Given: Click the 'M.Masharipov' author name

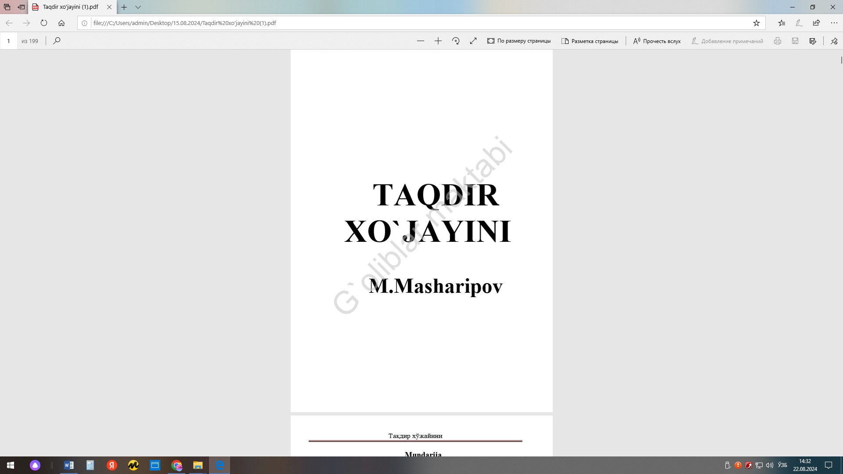Looking at the screenshot, I should point(436,286).
